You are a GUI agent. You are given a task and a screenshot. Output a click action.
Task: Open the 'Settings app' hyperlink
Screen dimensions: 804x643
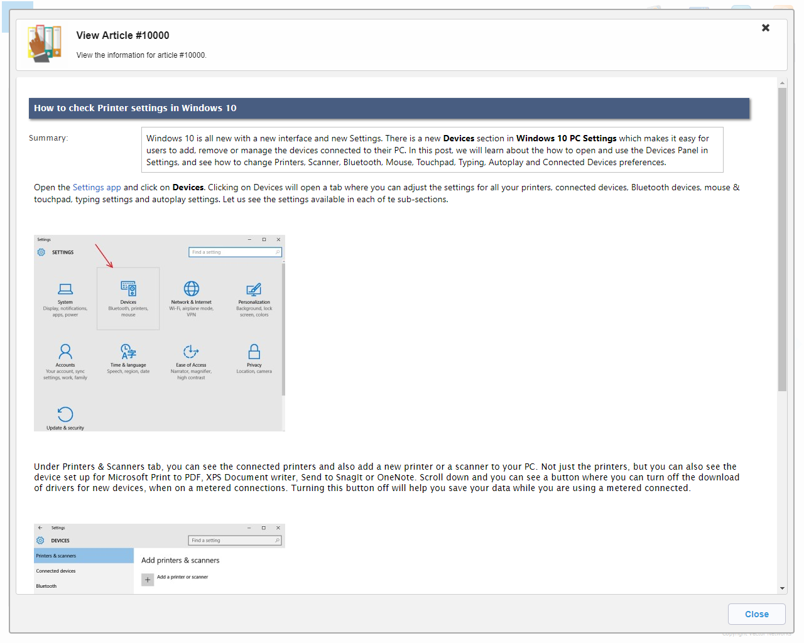point(97,187)
